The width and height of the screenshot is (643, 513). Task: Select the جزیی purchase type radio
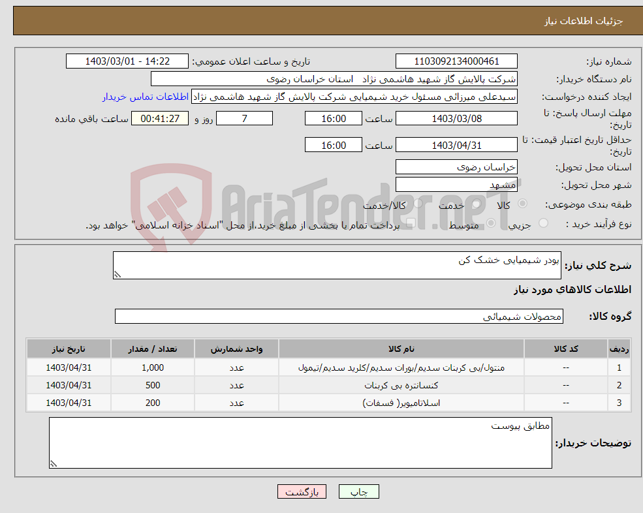point(543,223)
